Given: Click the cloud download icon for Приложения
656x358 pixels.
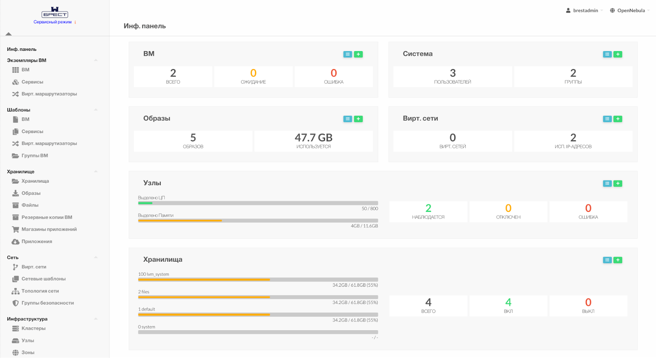Looking at the screenshot, I should (x=16, y=242).
